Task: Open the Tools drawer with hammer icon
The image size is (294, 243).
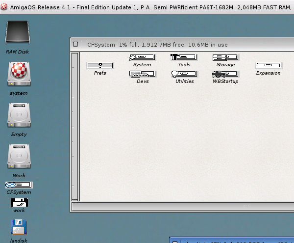Action: (184, 57)
